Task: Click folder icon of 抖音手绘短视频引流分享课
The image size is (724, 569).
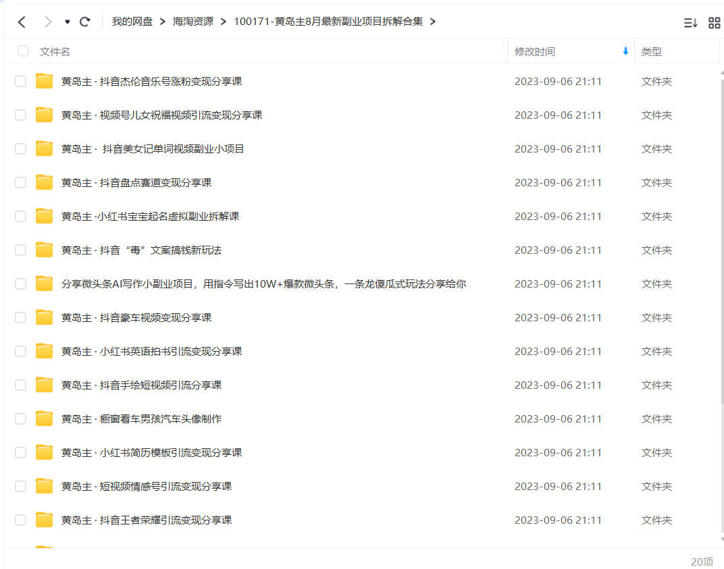Action: click(x=45, y=385)
